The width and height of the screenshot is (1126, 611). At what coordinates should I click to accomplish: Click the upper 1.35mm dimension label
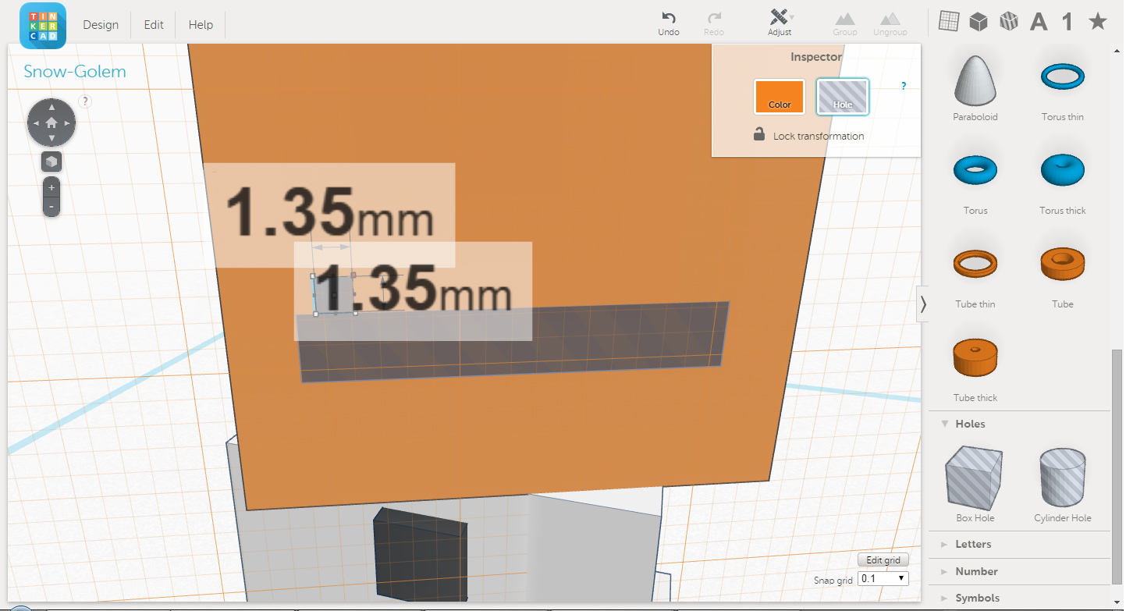pos(329,215)
